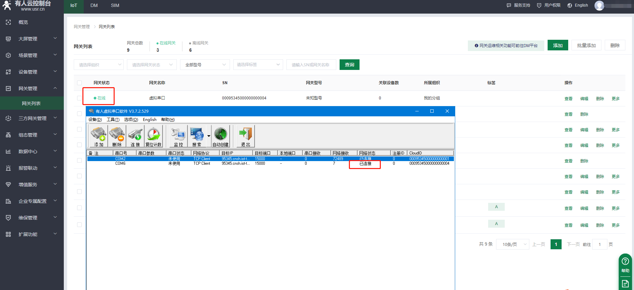Toggle the select-all checkbox in table header
The height and width of the screenshot is (290, 634).
click(x=79, y=83)
